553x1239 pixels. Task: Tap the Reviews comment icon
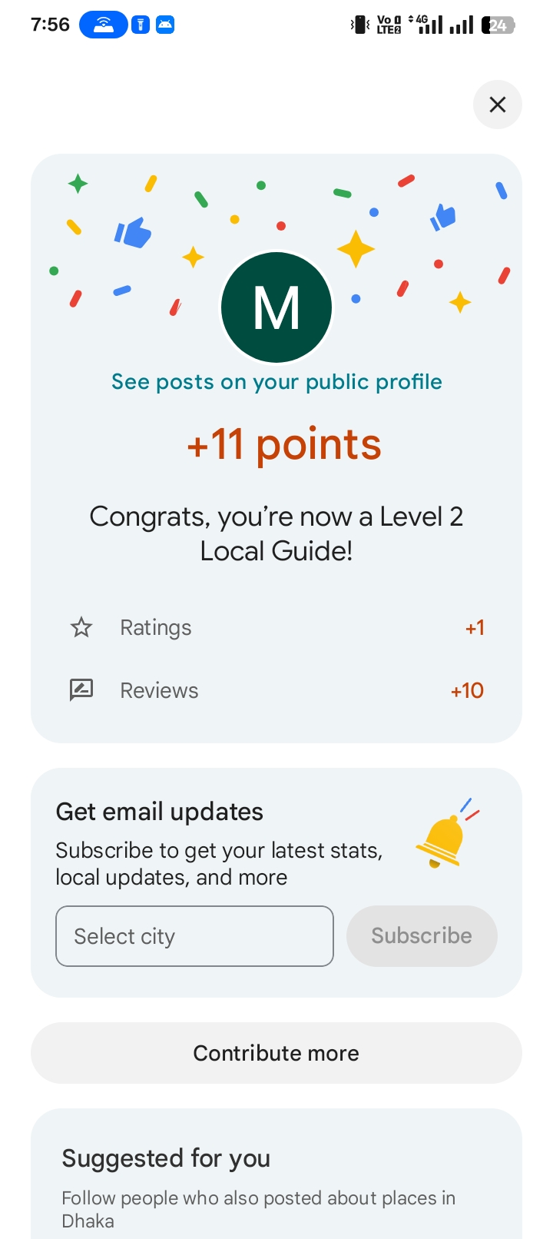(81, 690)
